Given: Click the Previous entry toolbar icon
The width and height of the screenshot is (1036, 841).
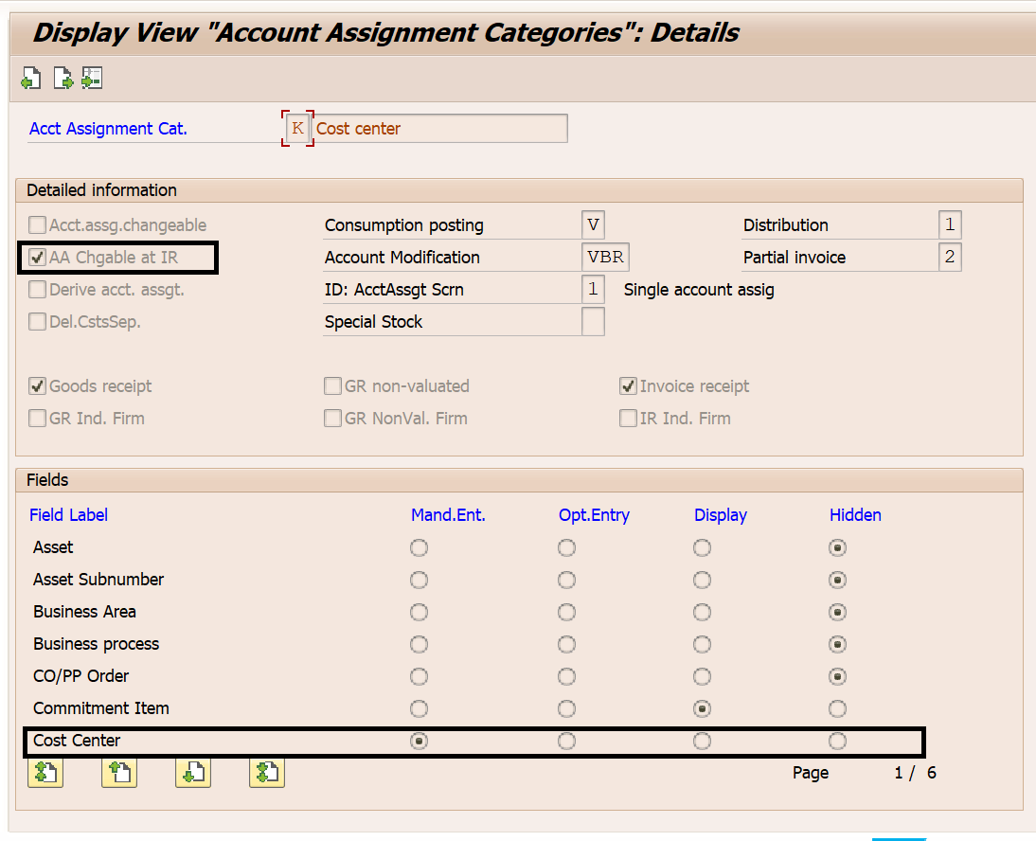Looking at the screenshot, I should point(30,79).
